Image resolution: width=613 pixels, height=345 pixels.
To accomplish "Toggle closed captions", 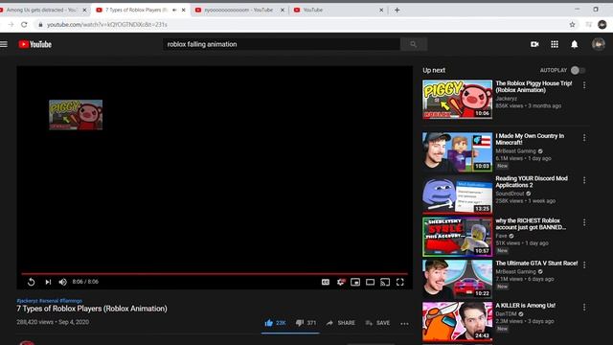I will (326, 282).
